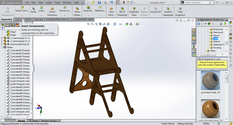Expand the chairmmiddl strip<6> component
Image resolution: width=233 pixels, height=125 pixels.
pos(2,44)
